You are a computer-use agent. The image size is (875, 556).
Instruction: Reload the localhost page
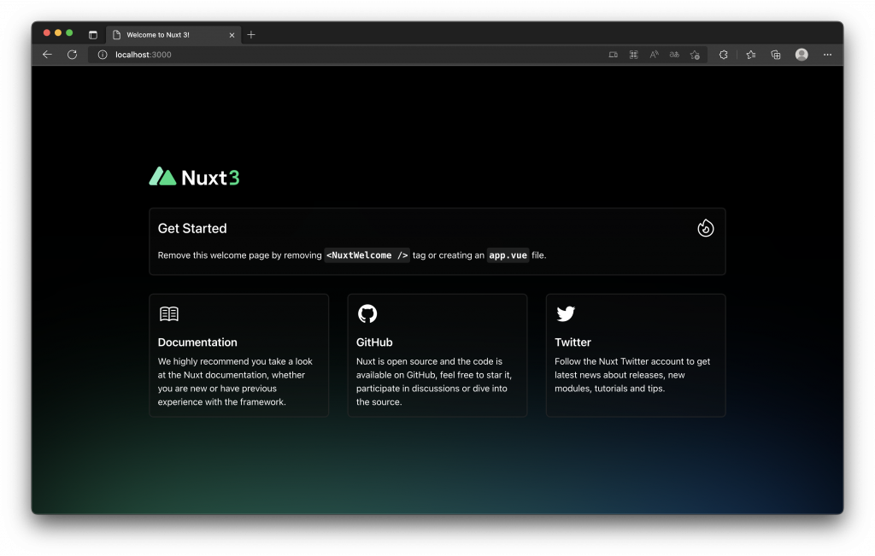click(72, 55)
